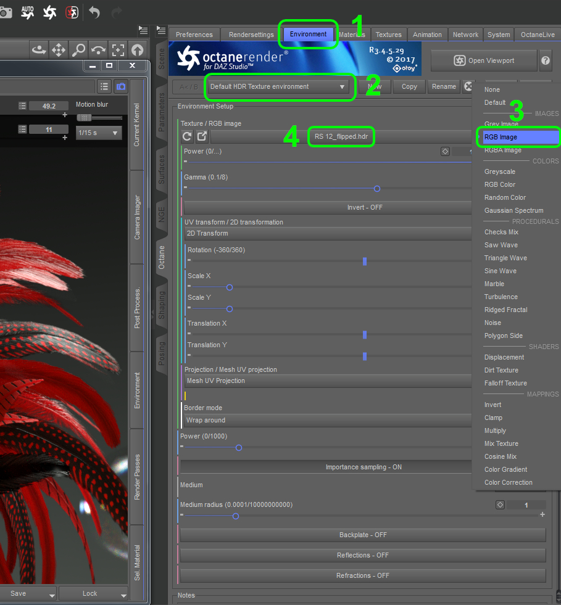Click the frame selection viewport icon
The height and width of the screenshot is (605, 561).
(118, 49)
